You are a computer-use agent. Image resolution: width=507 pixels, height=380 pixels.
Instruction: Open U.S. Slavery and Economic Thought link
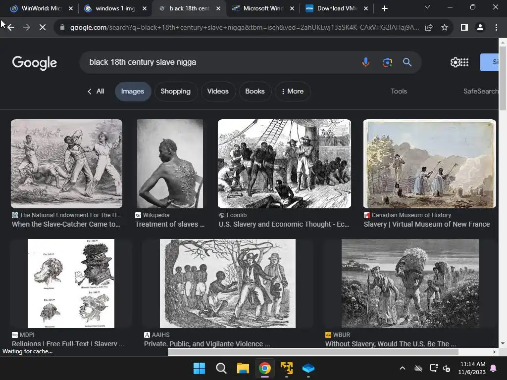[284, 224]
